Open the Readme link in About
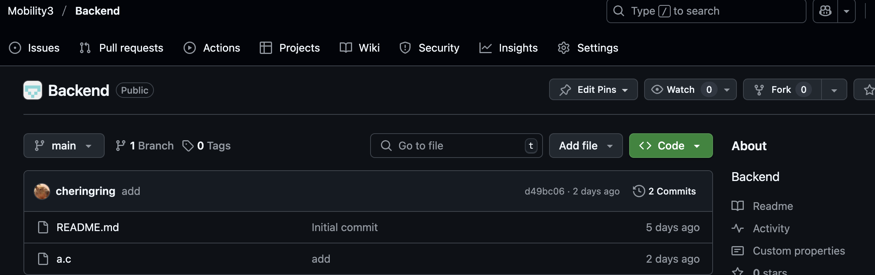875x275 pixels. [x=773, y=206]
